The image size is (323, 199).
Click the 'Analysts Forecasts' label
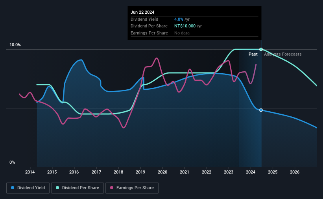click(283, 54)
